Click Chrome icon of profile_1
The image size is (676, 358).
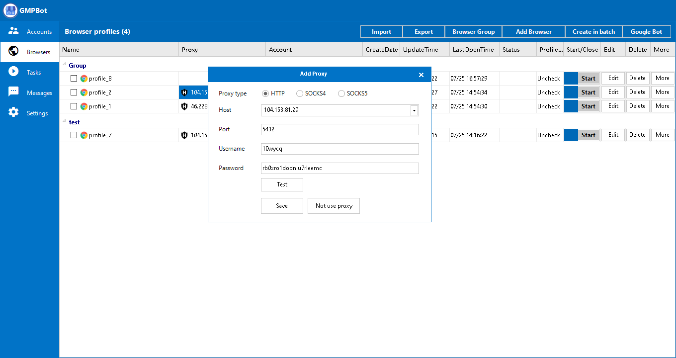(84, 106)
